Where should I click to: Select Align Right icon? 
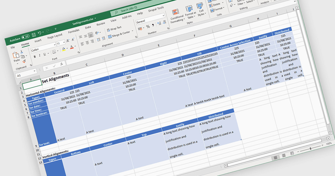[92, 41]
